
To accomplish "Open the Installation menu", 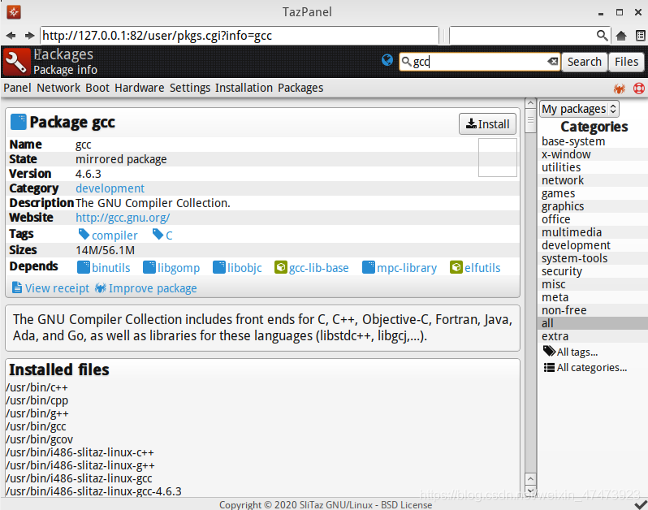I will tap(244, 88).
